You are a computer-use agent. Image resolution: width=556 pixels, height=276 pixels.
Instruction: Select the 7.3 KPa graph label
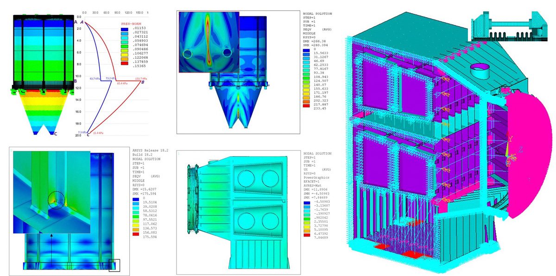82,132
